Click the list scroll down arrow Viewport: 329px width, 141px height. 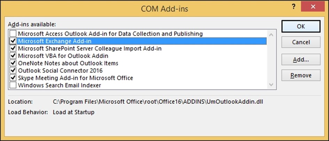[x=271, y=84]
